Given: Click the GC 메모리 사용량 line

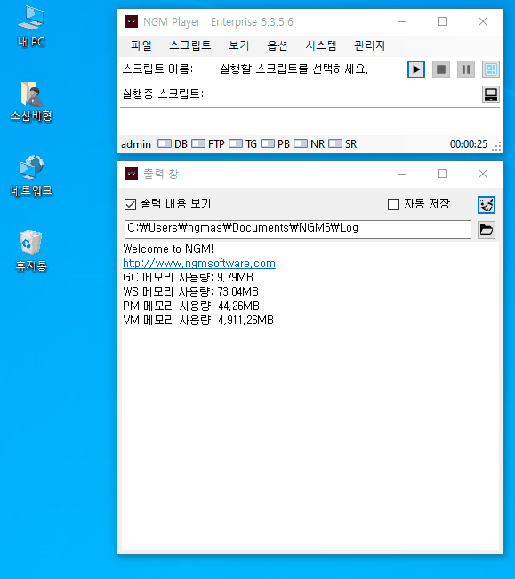Looking at the screenshot, I should pyautogui.click(x=188, y=277).
